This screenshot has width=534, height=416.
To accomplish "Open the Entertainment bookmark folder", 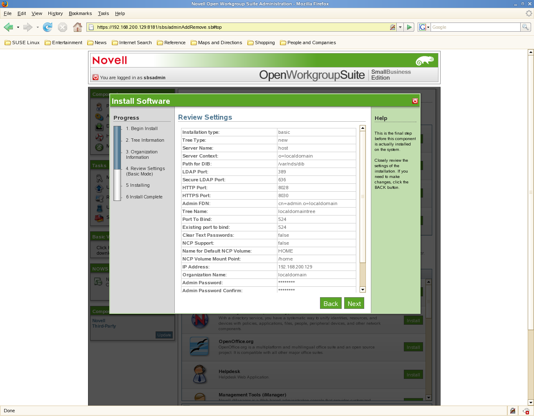I will (63, 43).
